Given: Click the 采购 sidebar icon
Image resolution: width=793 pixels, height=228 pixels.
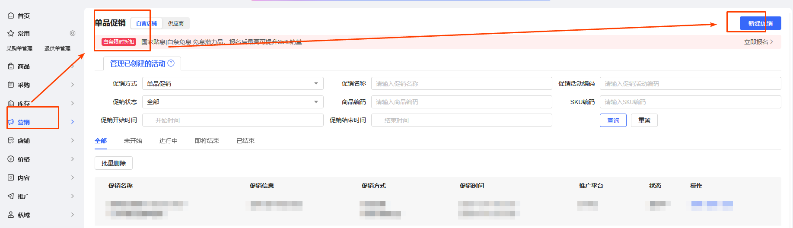Looking at the screenshot, I should (x=11, y=85).
